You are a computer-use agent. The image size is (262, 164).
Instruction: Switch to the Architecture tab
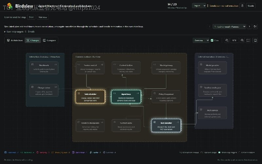[15, 40]
